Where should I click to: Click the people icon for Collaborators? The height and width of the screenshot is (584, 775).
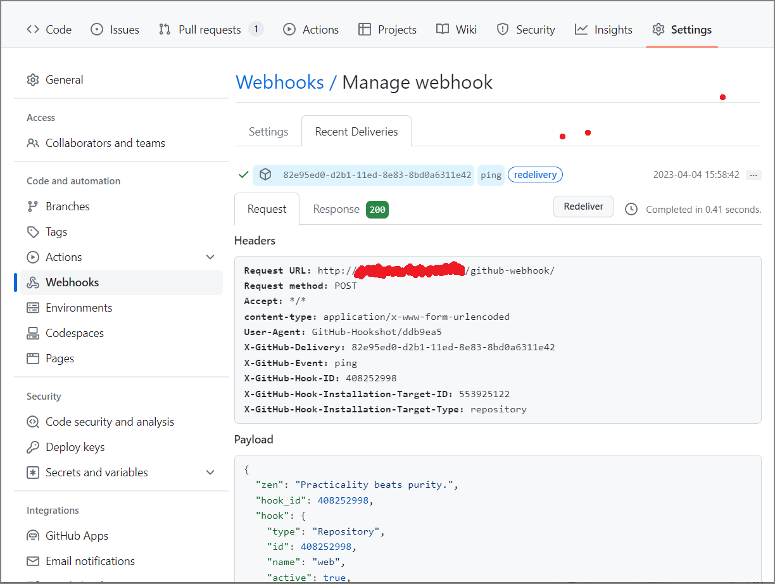pos(32,143)
